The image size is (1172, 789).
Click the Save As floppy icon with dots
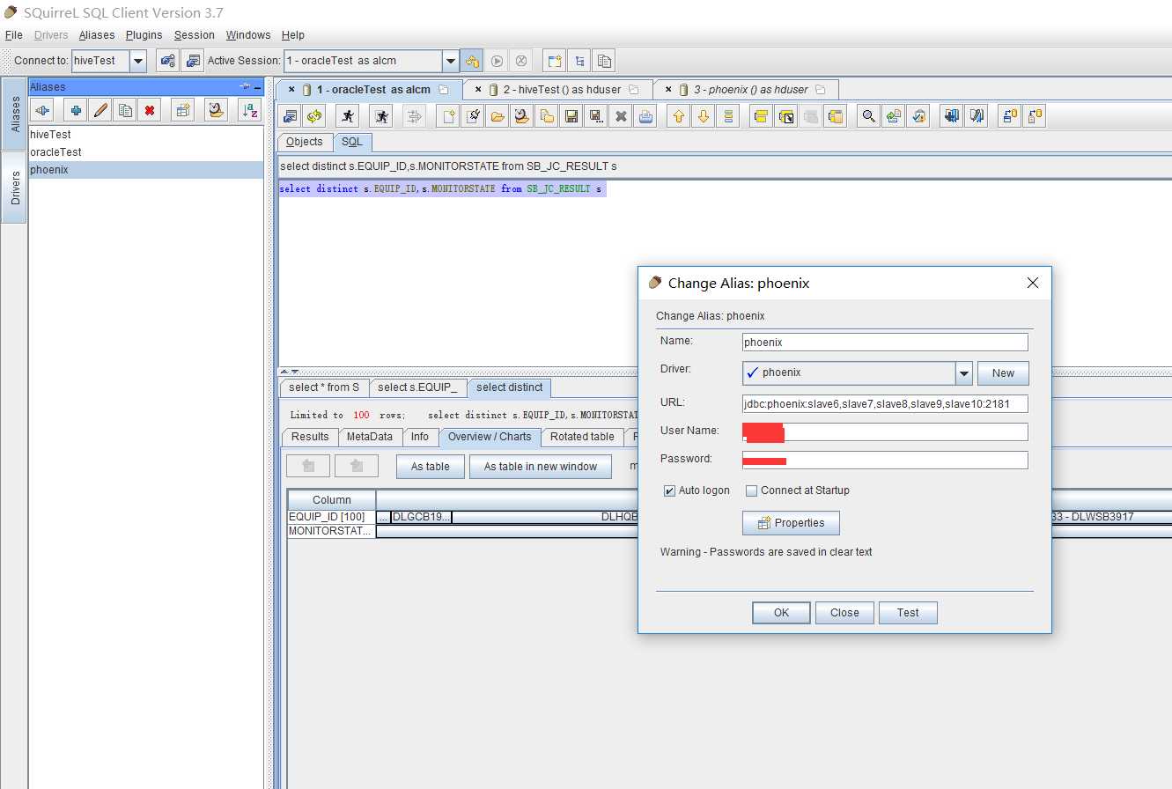coord(596,116)
